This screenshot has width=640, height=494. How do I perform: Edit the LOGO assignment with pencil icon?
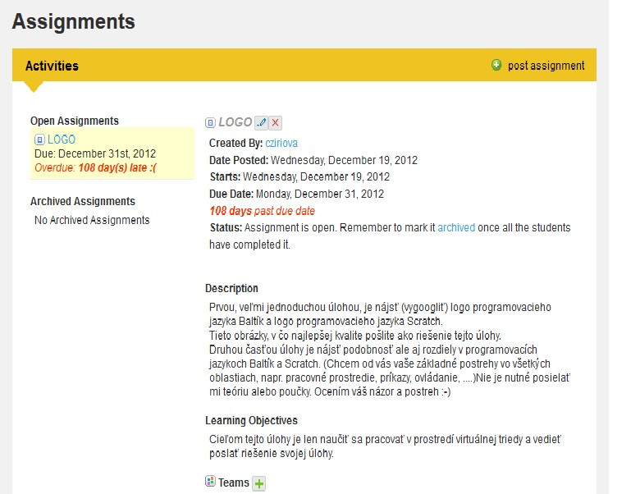coord(262,122)
